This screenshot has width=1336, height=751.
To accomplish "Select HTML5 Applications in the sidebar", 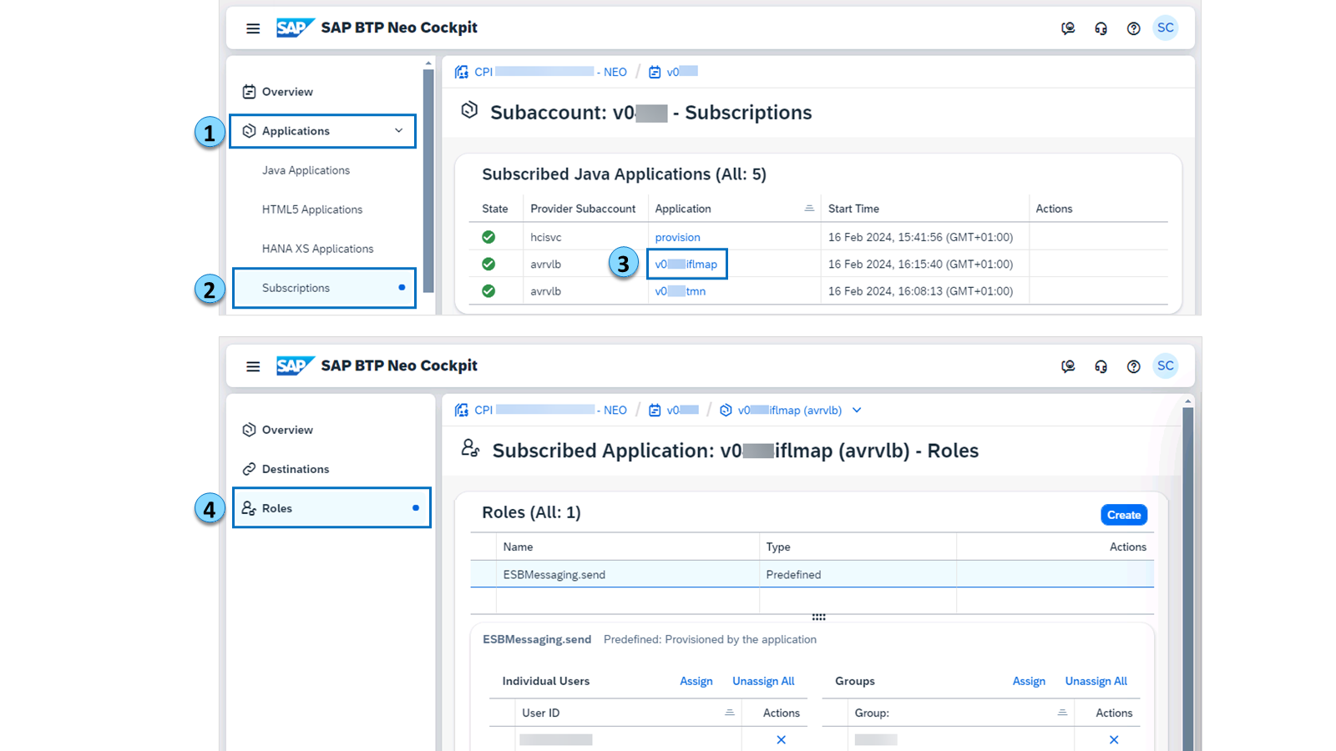I will pos(312,209).
